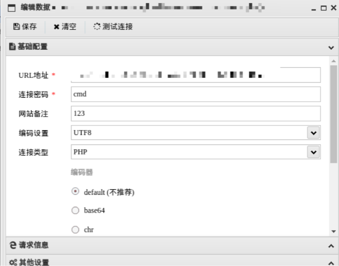
Task: Click the other settings gears icon
Action: 12,262
